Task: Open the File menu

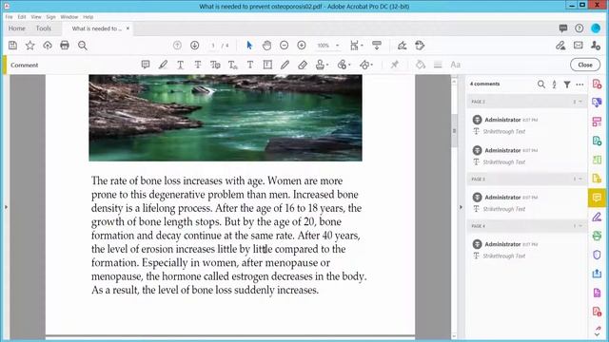Action: 9,17
